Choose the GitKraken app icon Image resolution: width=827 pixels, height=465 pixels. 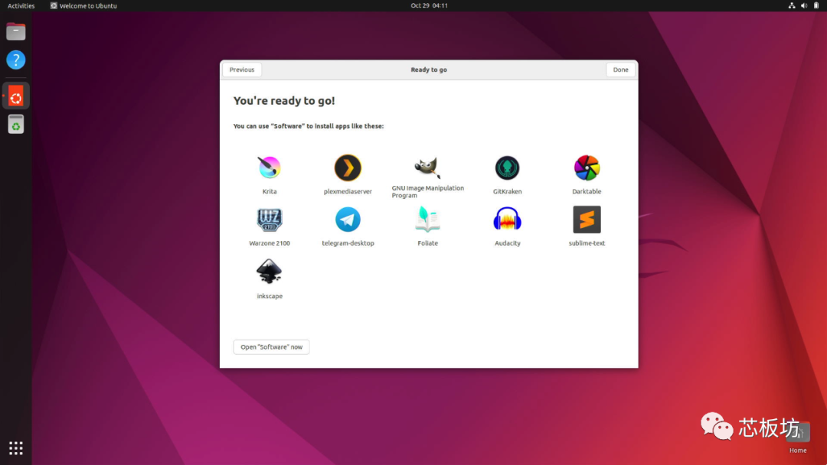click(x=508, y=168)
